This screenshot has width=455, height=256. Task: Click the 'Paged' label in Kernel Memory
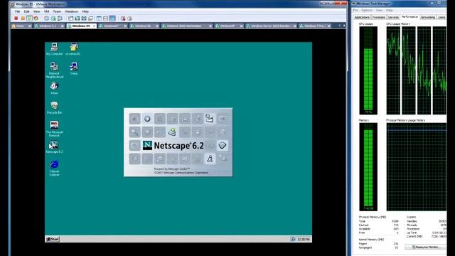[363, 244]
